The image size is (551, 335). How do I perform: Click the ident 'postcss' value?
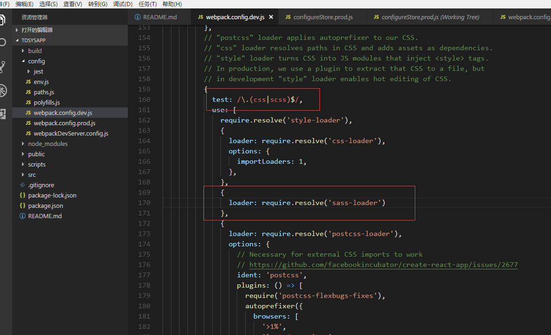(284, 275)
